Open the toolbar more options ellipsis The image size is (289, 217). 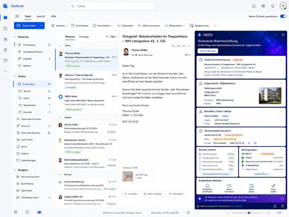(215, 26)
